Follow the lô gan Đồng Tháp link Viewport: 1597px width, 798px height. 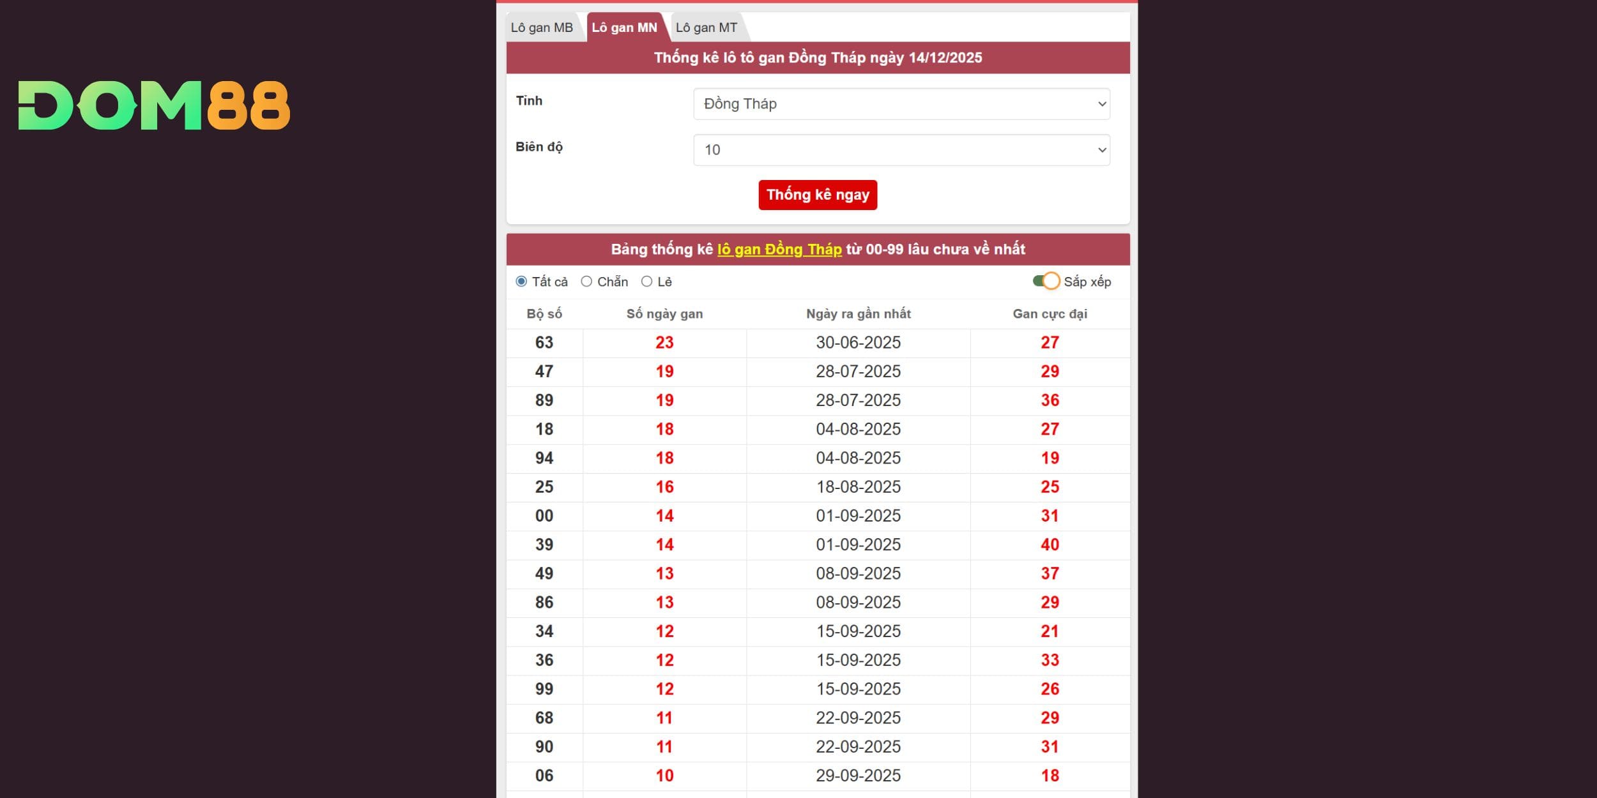pyautogui.click(x=779, y=250)
